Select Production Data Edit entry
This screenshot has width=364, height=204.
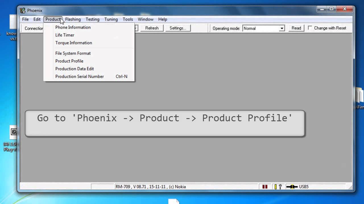click(89, 69)
